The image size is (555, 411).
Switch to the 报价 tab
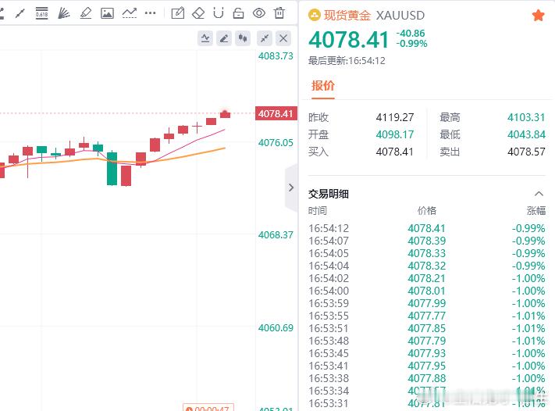323,86
